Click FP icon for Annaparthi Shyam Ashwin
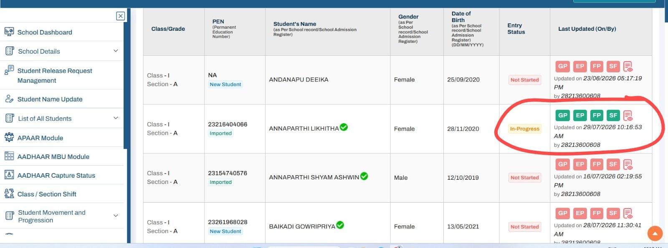Viewport: 668px width, 248px height. click(597, 164)
